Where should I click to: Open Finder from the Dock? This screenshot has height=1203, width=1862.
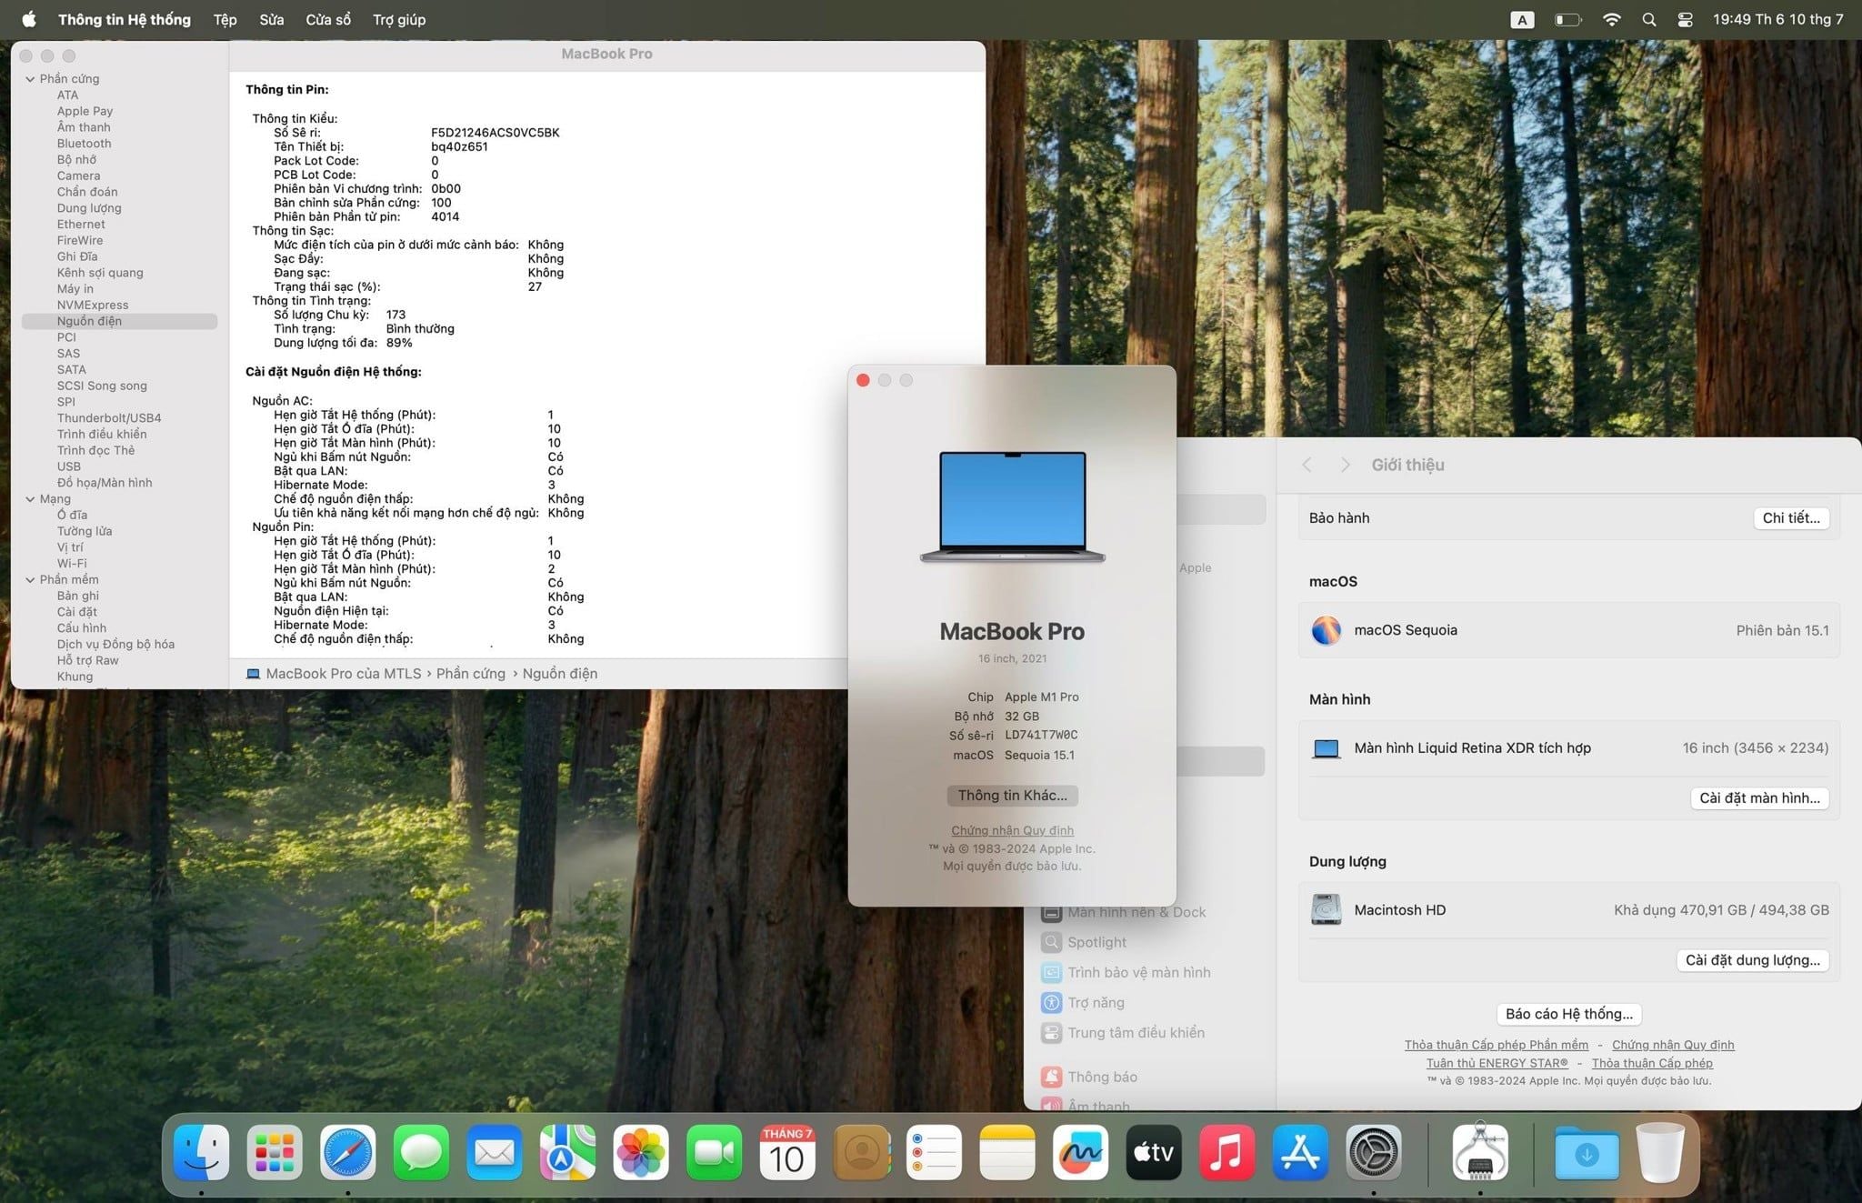(x=201, y=1153)
